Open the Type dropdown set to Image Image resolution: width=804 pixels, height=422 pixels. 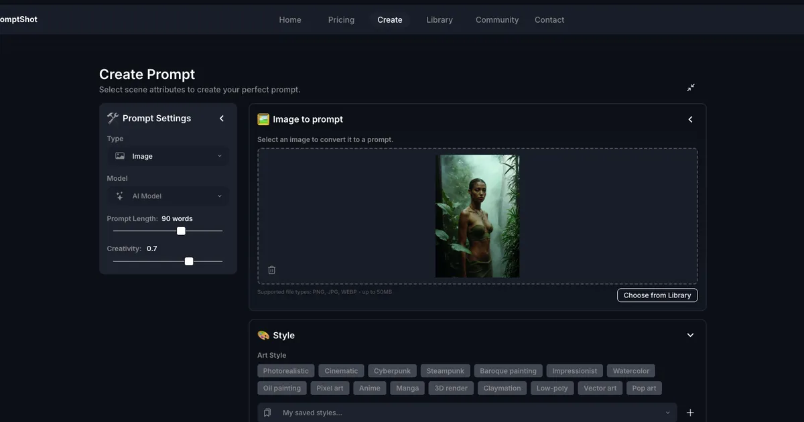pyautogui.click(x=167, y=156)
